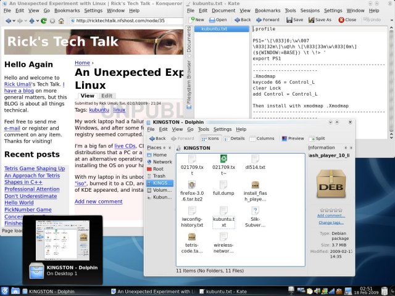Open the Tools menu in Kate
Screen dimensions: 395x296
[290, 10]
